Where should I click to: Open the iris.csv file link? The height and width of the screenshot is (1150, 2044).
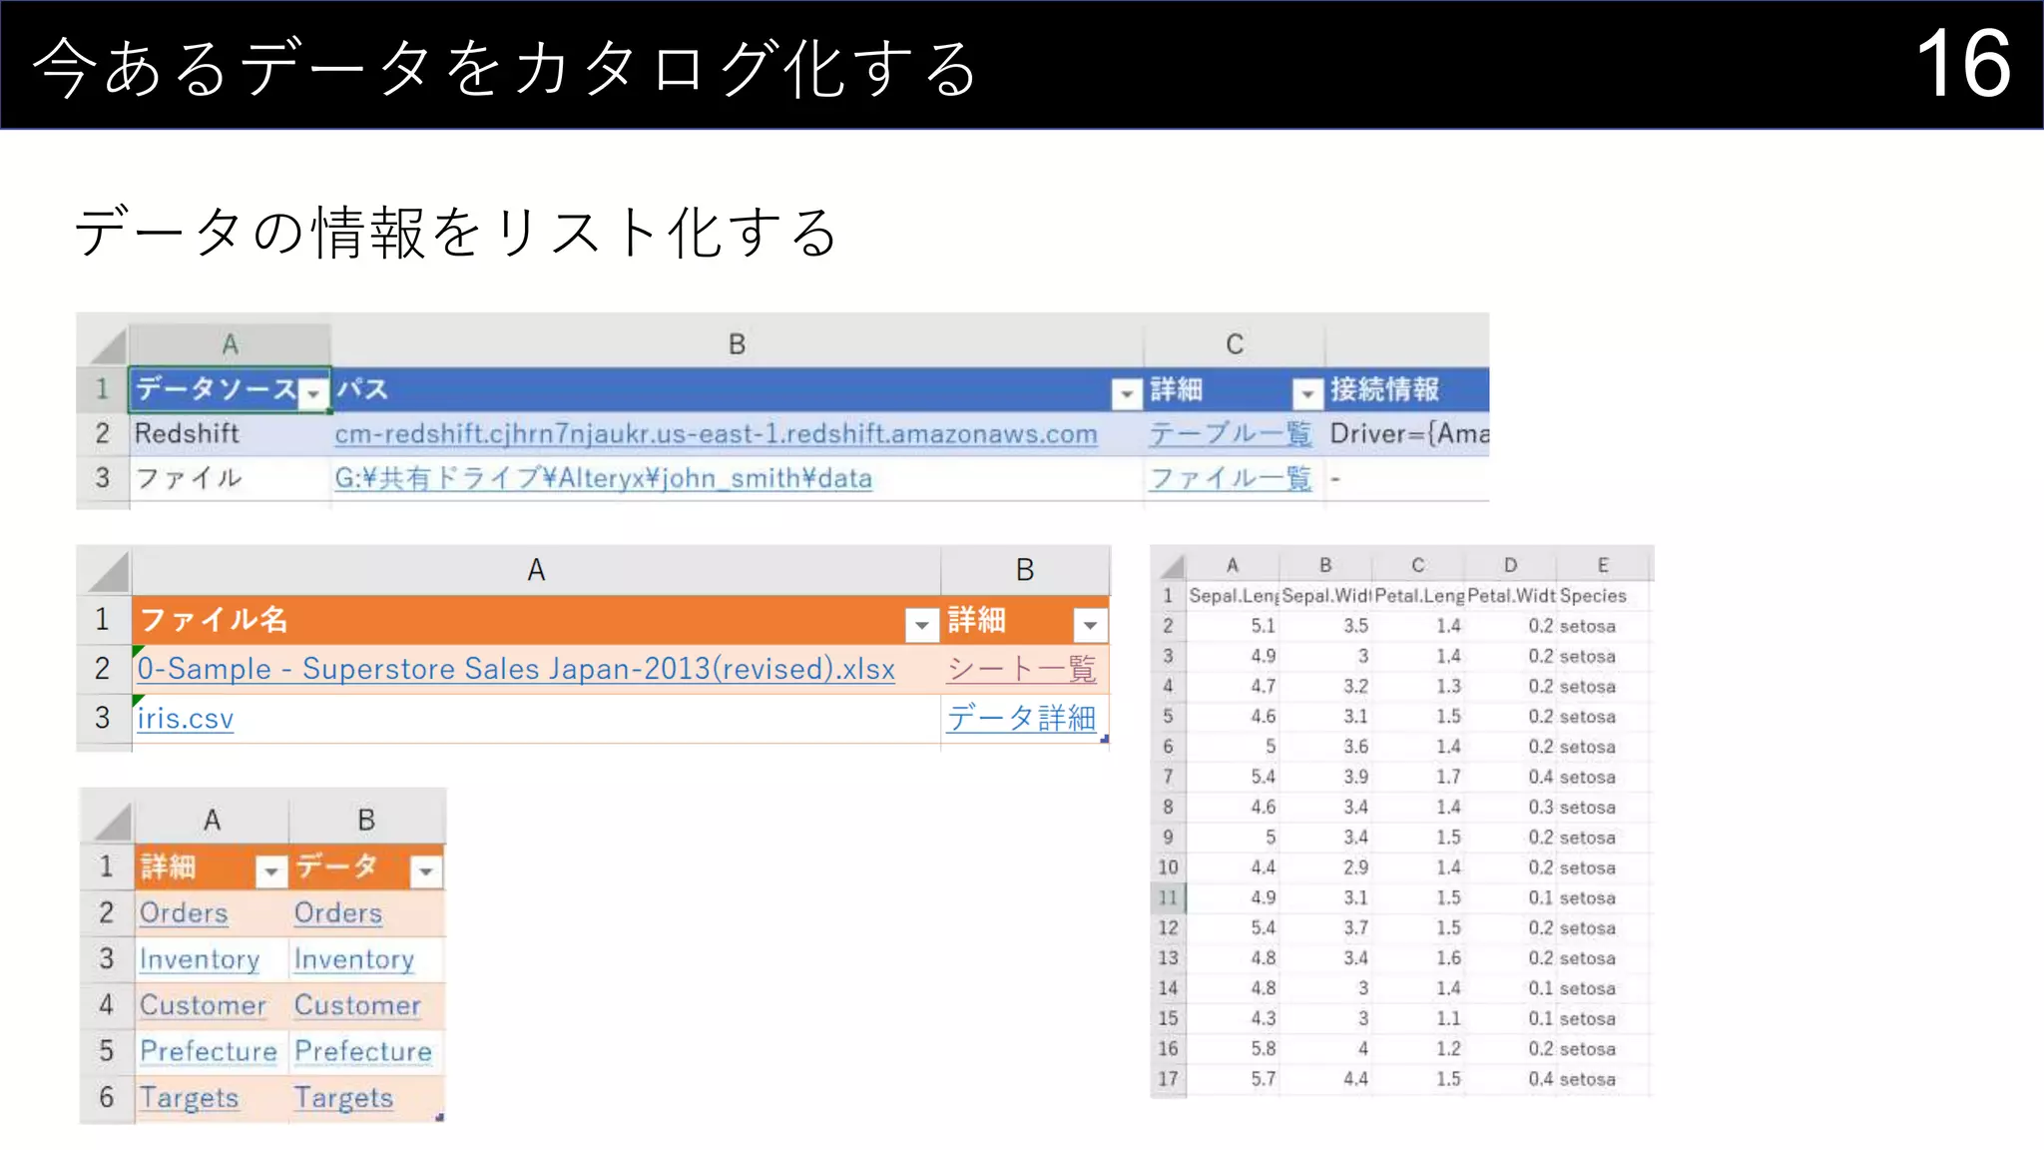click(x=186, y=718)
